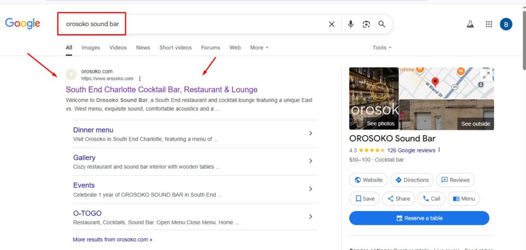Open the Google account avatar B
Viewport: 526px width, 250px height.
506,24
